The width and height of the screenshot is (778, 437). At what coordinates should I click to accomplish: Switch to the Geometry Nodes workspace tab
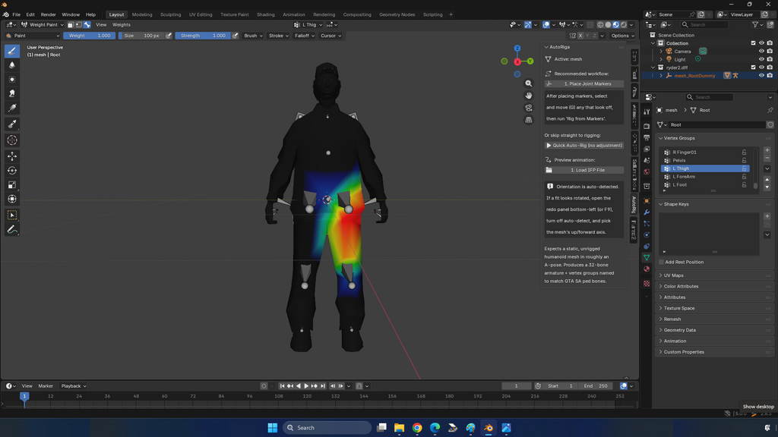point(397,14)
